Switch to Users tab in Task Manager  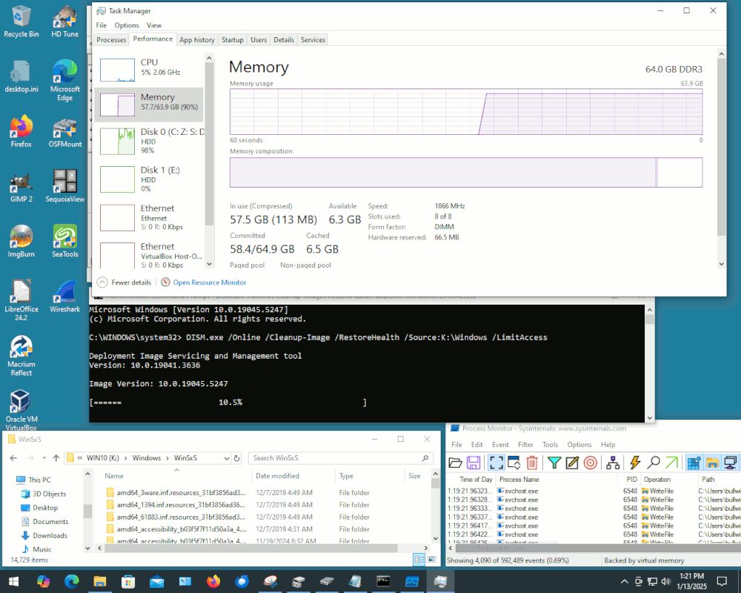click(259, 40)
